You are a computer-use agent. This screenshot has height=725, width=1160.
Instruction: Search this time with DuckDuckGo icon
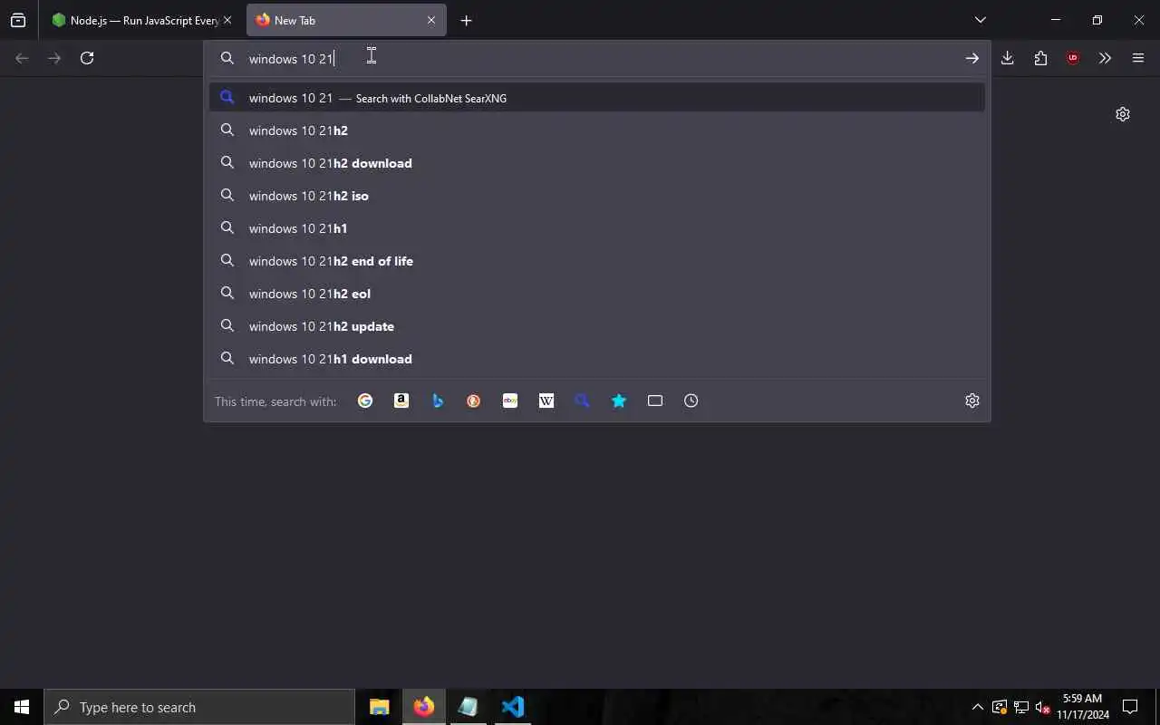474,401
